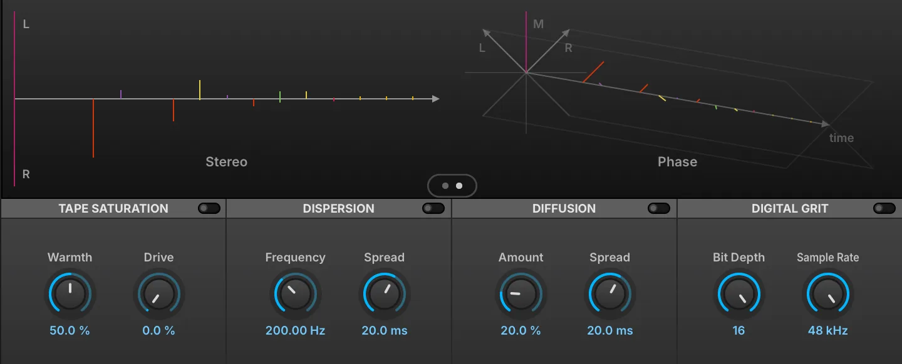The height and width of the screenshot is (364, 902).
Task: Select the second page dot of the view switcher
Action: (x=459, y=186)
